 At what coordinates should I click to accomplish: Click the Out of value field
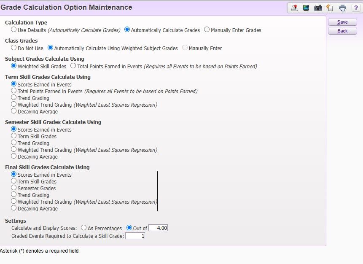tap(158, 228)
